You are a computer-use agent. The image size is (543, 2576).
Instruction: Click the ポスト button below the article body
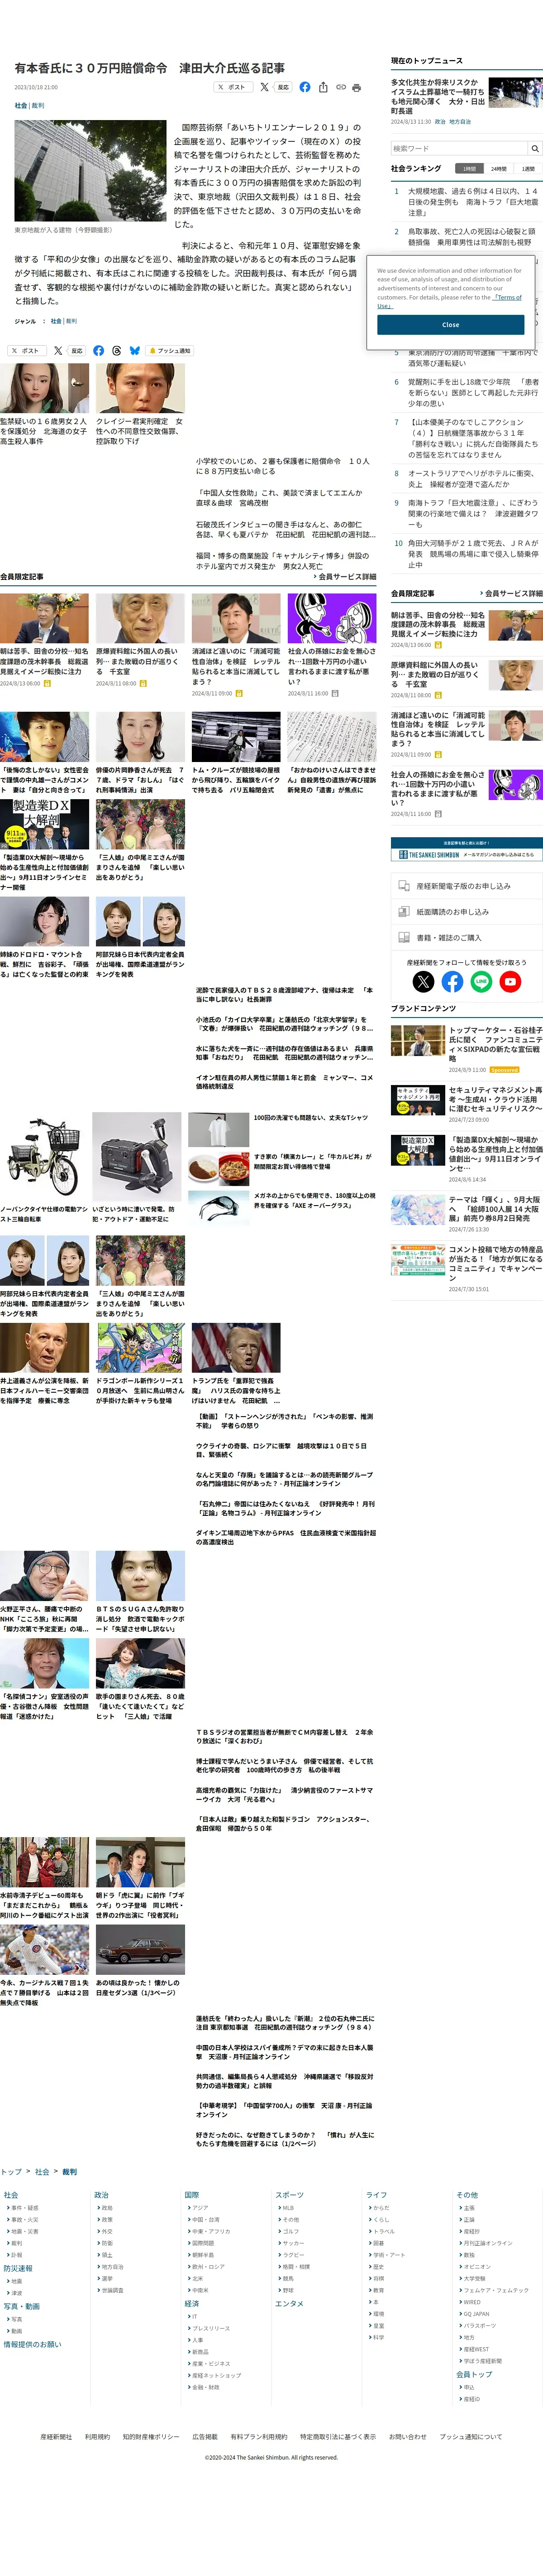[27, 351]
